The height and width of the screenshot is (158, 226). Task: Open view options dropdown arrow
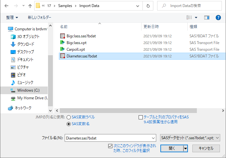click(x=196, y=18)
